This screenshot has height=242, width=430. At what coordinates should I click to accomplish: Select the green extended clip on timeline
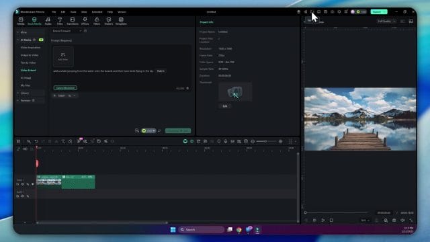pyautogui.click(x=79, y=182)
